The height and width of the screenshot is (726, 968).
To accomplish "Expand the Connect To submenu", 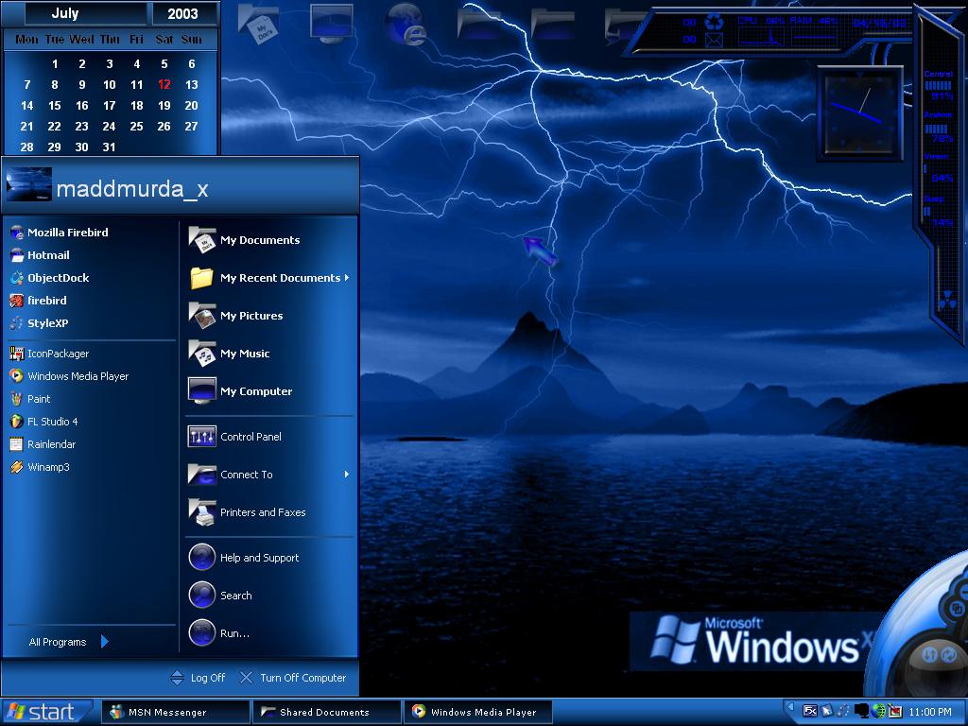I will tap(347, 475).
